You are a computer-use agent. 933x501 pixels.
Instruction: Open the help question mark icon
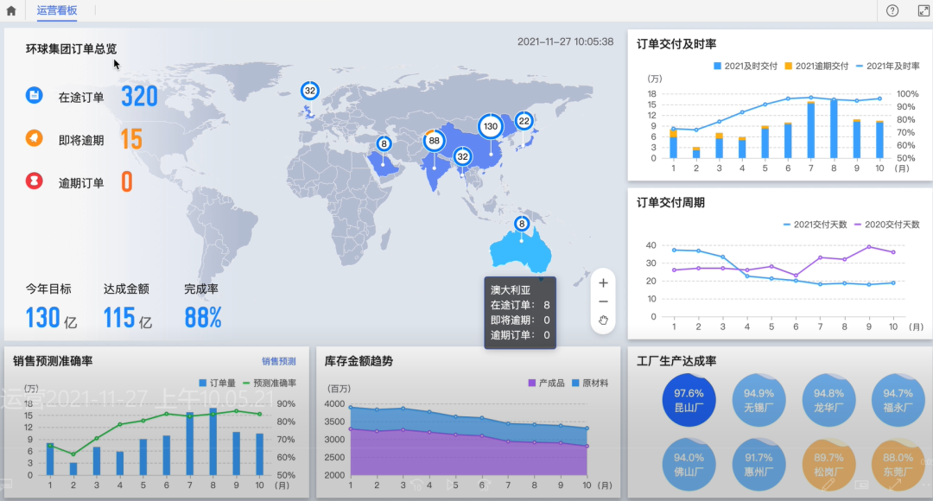point(892,11)
